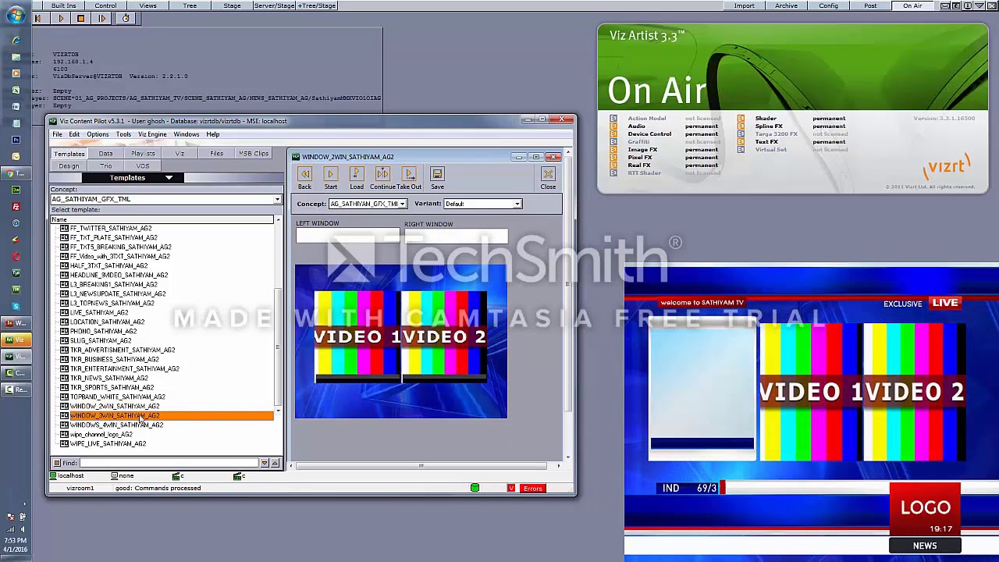999x562 pixels.
Task: Click the red Errors button
Action: [x=533, y=489]
